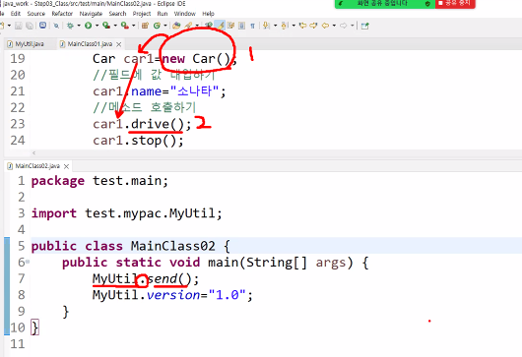Click the "1.0" string literal
Image resolution: width=522 pixels, height=357 pixels.
point(228,295)
